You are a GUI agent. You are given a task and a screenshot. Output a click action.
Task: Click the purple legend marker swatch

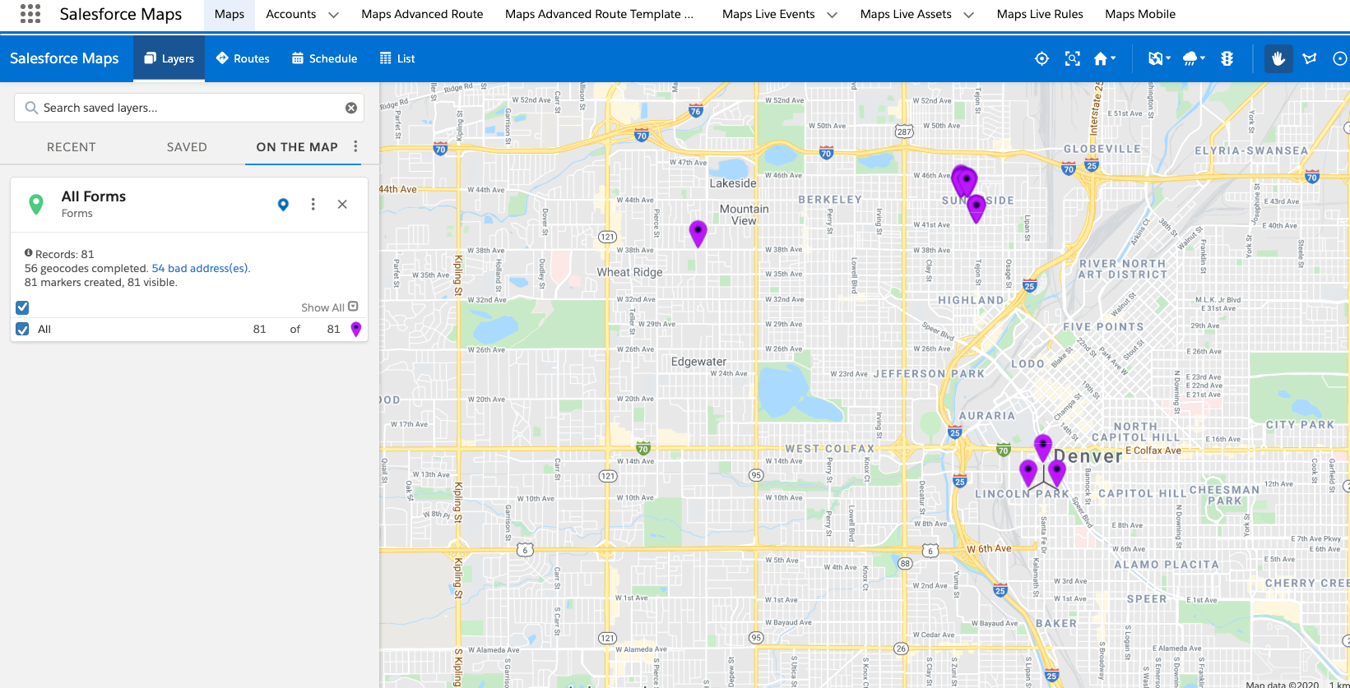[x=356, y=329]
